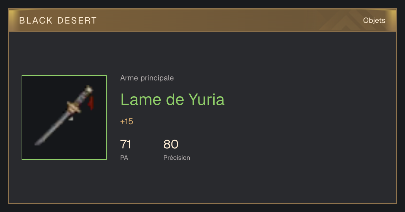Open the Objets link in header

[x=374, y=21]
